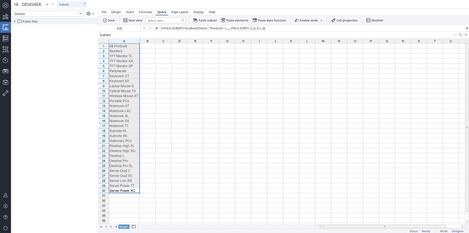Switch to the Page Layout tab

tap(180, 12)
